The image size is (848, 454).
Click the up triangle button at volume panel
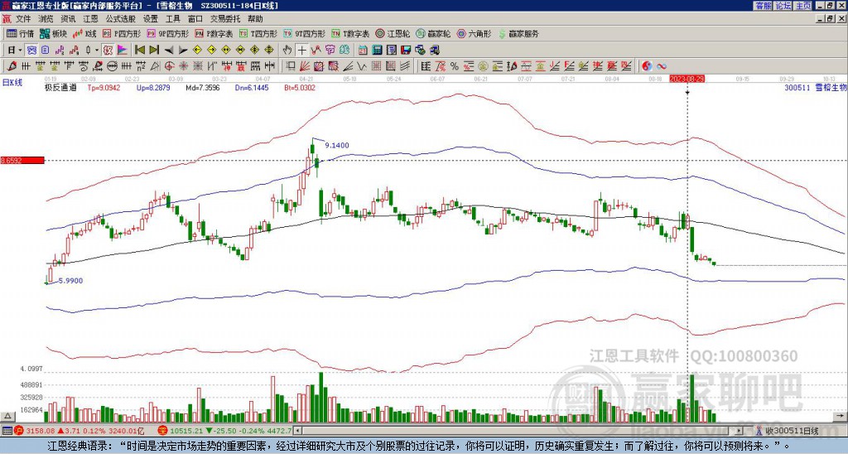7,416
